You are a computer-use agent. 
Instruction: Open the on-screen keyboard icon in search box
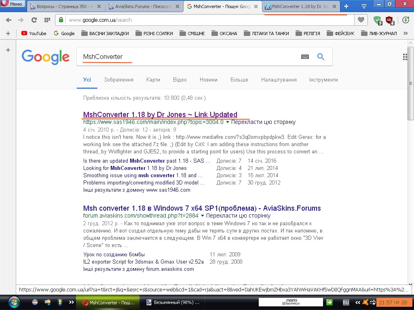(x=305, y=57)
